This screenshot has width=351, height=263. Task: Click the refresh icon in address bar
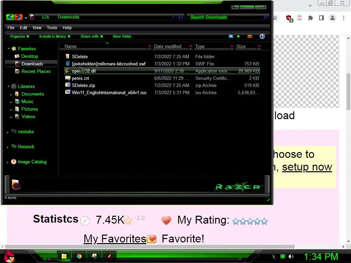point(181,17)
